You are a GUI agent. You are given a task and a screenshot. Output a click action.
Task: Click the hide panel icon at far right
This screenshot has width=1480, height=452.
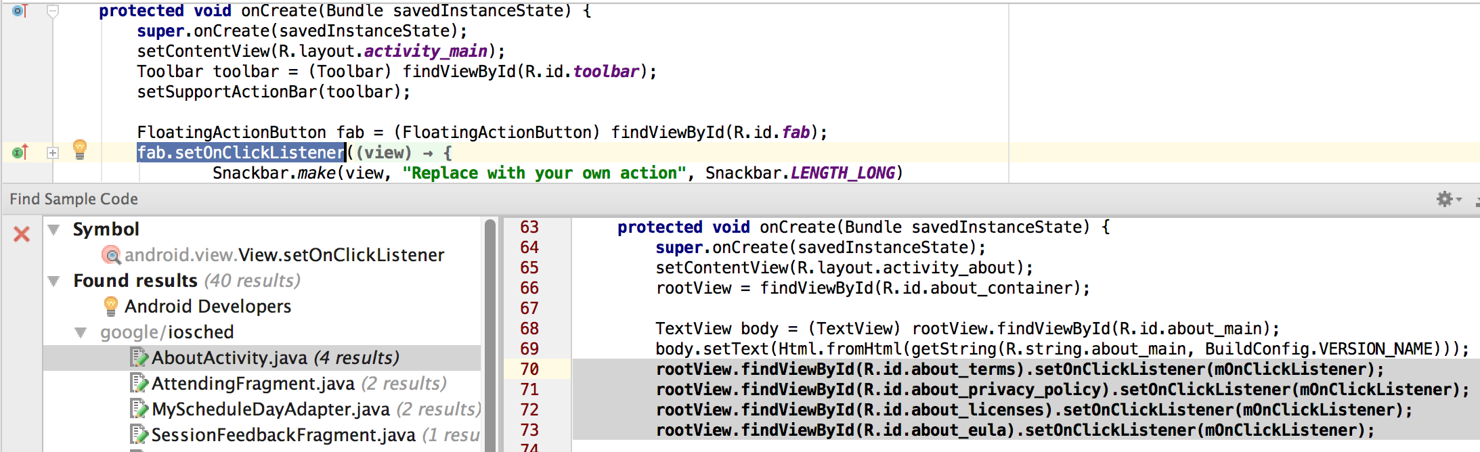click(x=1477, y=199)
